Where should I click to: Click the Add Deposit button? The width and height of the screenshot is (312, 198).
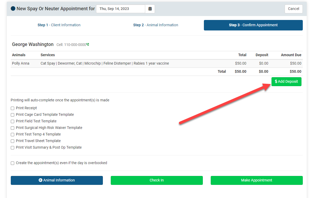point(286,82)
